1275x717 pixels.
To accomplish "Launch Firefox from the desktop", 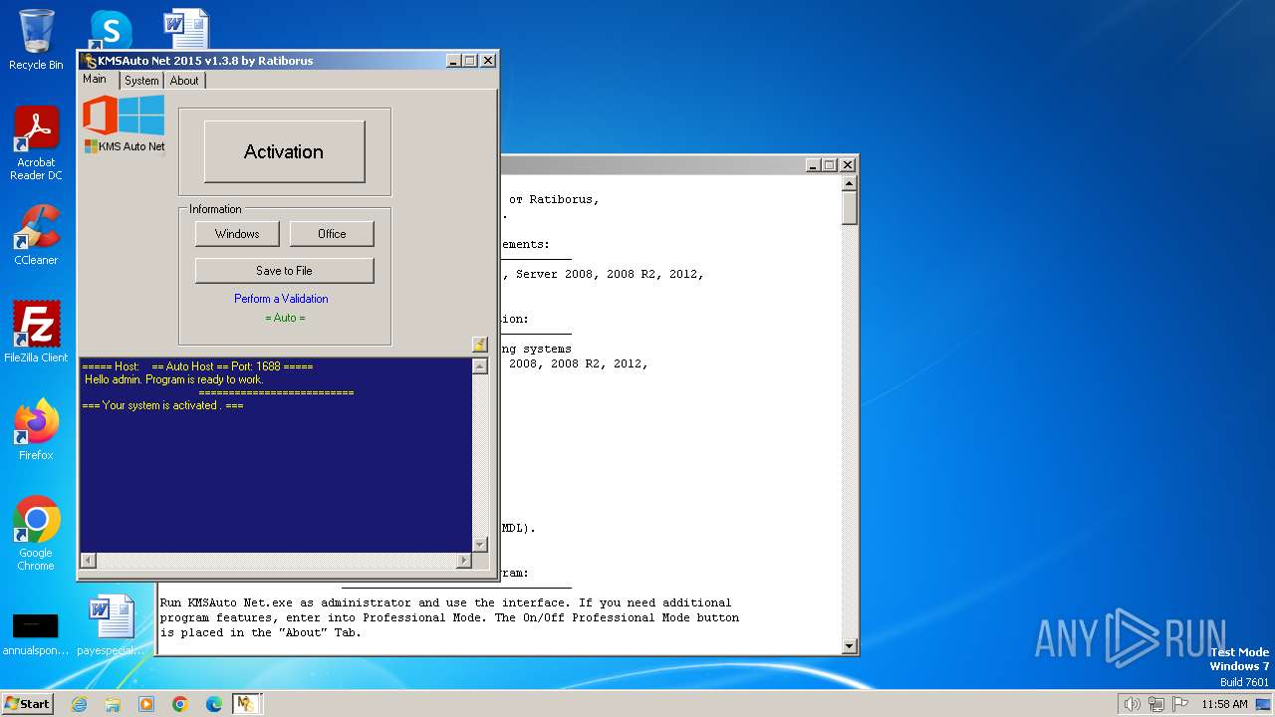I will [x=36, y=430].
